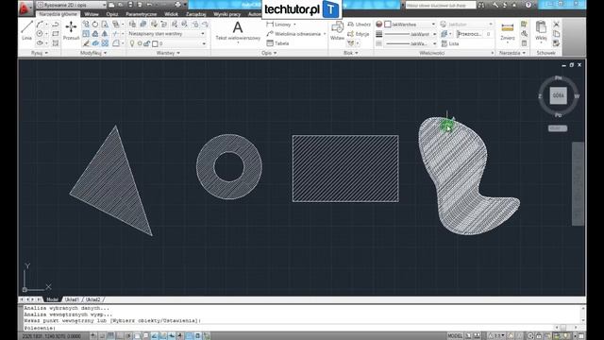This screenshot has height=340, width=604.
Task: Select the rotate tool in Modyfikuj
Action: [95, 25]
